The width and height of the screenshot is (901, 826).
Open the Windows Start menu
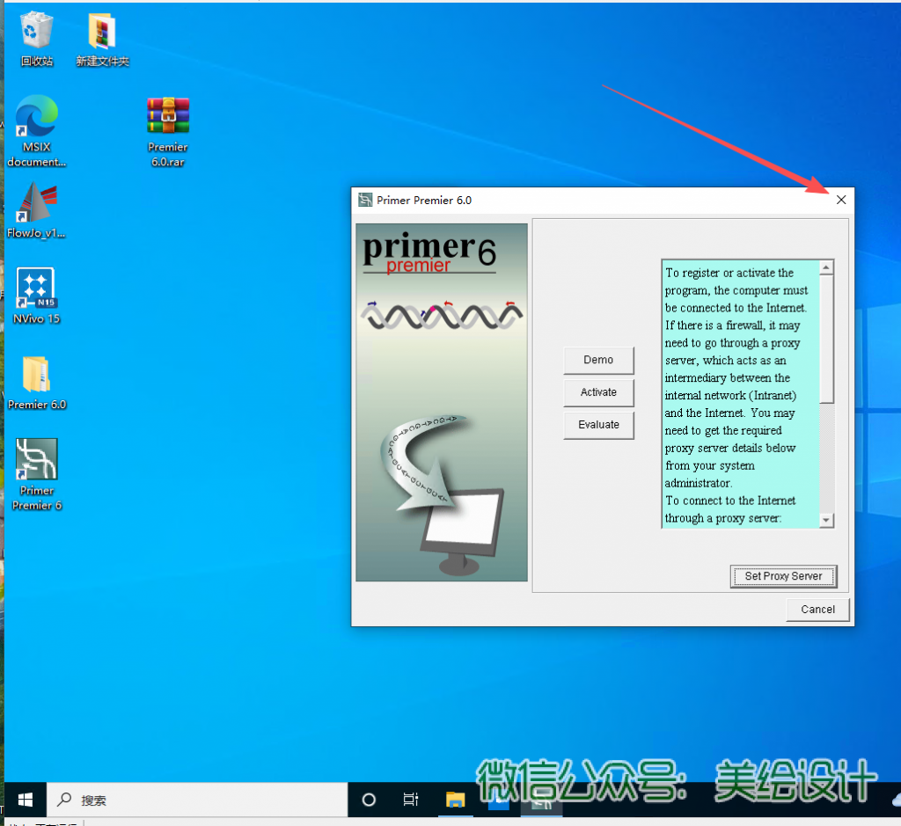click(25, 800)
